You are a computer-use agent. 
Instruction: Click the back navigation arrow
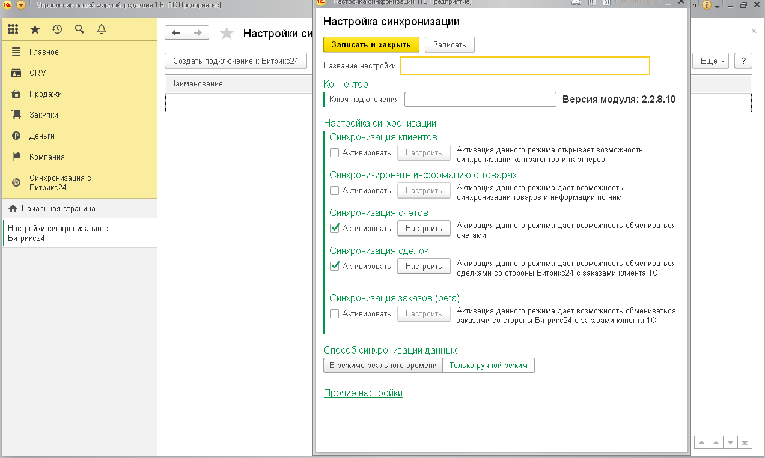(176, 33)
